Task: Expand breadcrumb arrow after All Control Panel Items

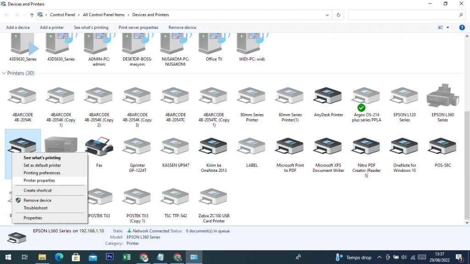Action: point(129,15)
